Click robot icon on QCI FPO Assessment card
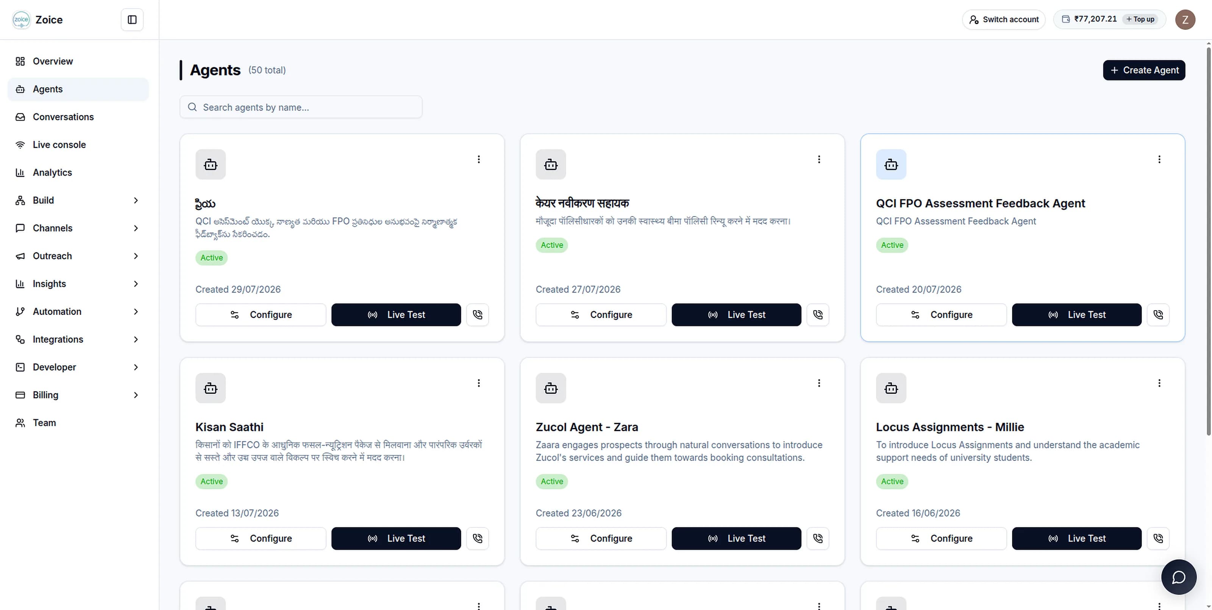1212x610 pixels. (x=891, y=165)
